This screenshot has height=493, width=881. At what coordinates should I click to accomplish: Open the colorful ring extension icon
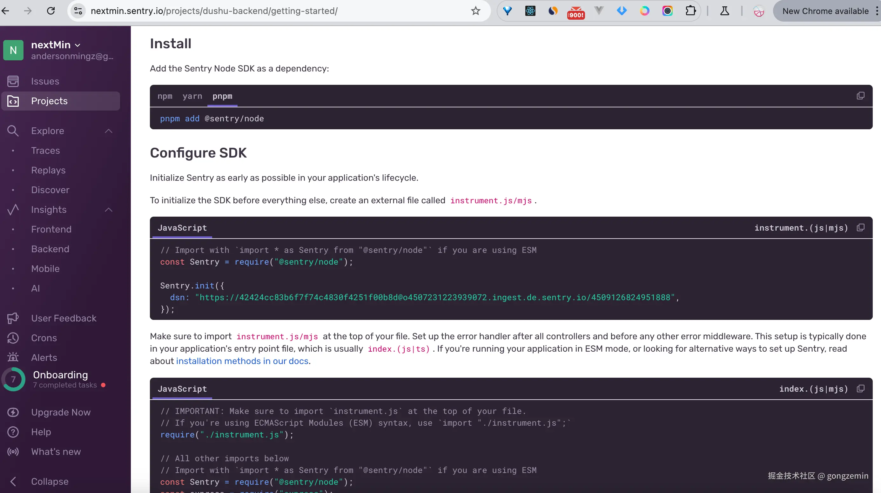[645, 11]
